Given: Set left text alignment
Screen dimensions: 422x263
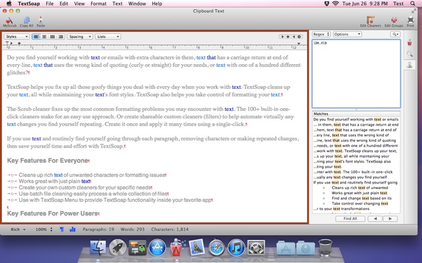Looking at the screenshot, I should pyautogui.click(x=36, y=37).
